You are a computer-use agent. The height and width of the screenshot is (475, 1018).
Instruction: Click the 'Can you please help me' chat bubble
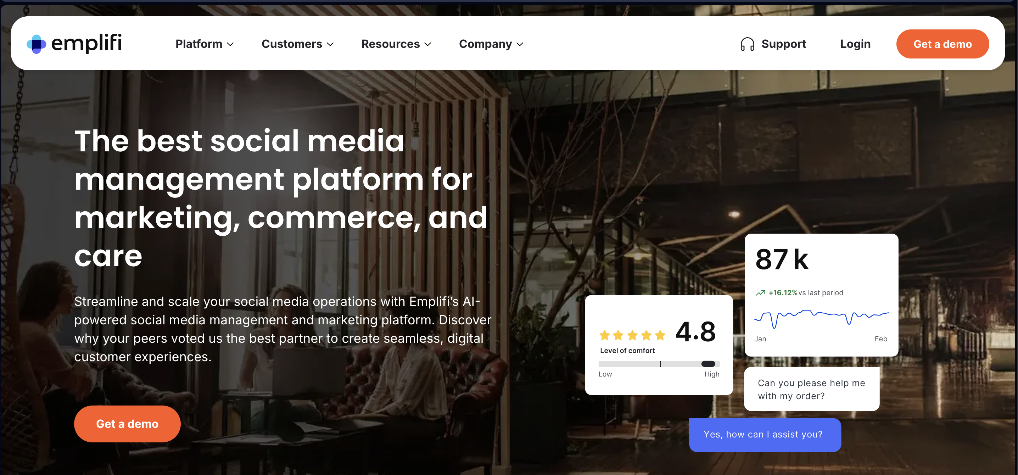(811, 389)
